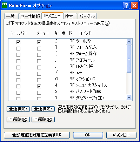Open the バージョン tab
The image size is (140, 142).
(87, 16)
